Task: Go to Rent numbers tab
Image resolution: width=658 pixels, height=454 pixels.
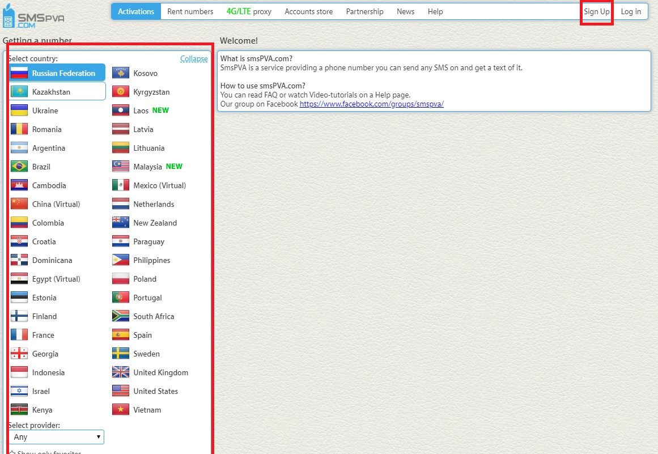Action: [x=190, y=11]
